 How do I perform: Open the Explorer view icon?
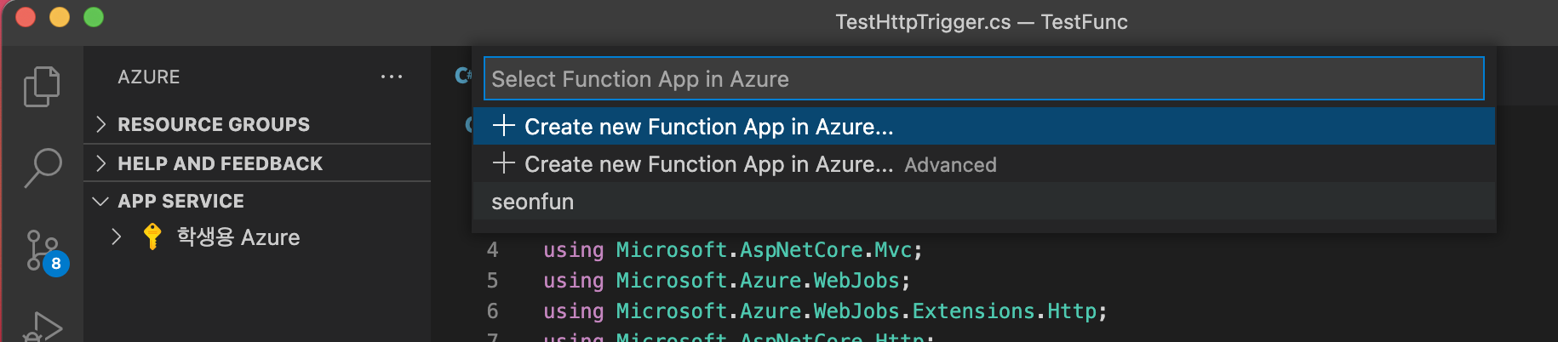click(x=42, y=86)
